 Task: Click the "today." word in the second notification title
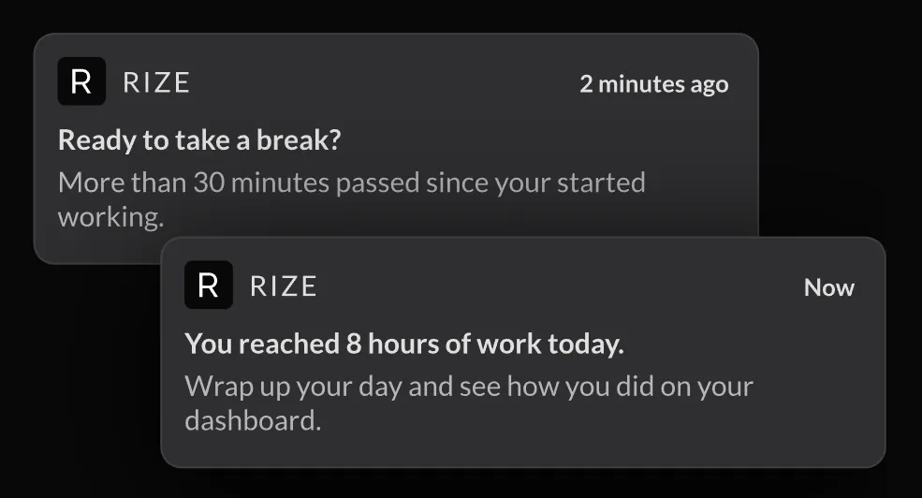(x=586, y=344)
